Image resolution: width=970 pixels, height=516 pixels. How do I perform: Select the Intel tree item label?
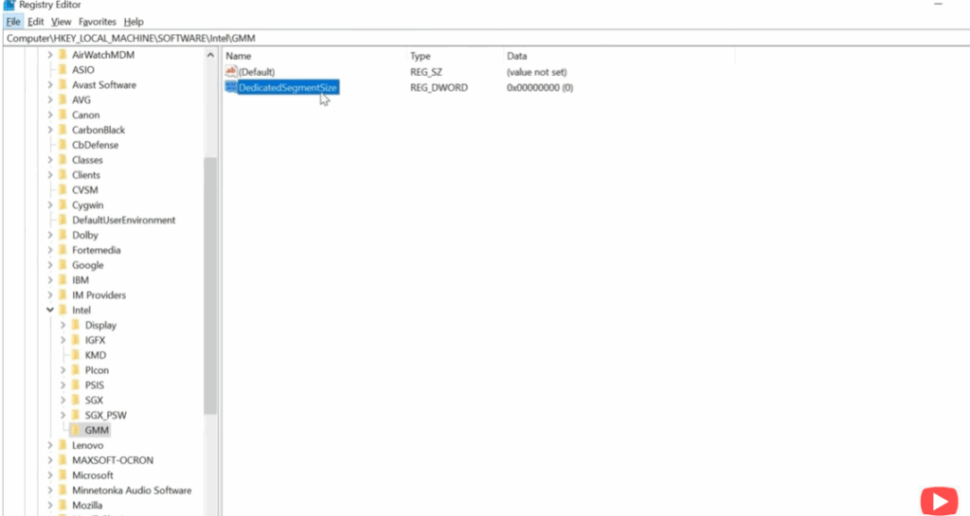coord(81,311)
